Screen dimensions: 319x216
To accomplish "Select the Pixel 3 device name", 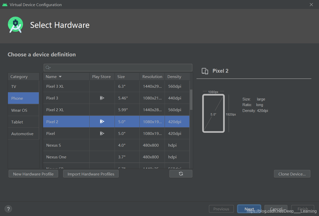I will pyautogui.click(x=52, y=98).
